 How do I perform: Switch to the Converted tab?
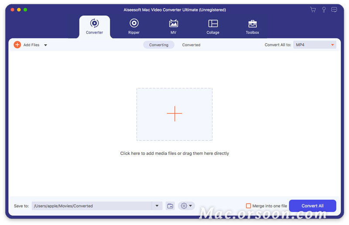[x=191, y=45]
